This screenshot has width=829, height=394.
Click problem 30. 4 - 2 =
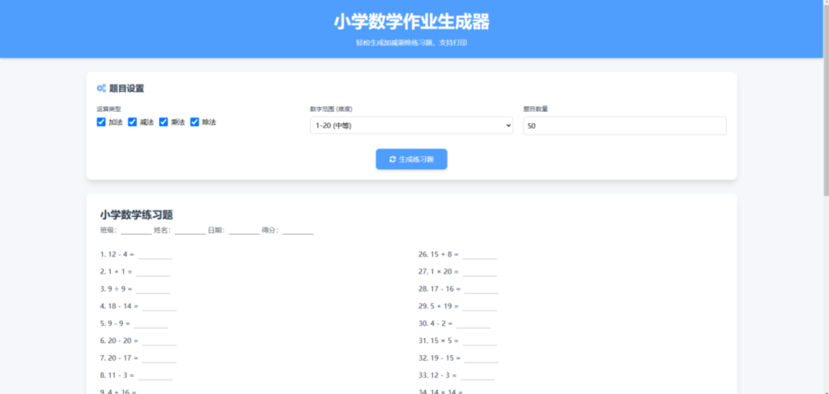(436, 324)
